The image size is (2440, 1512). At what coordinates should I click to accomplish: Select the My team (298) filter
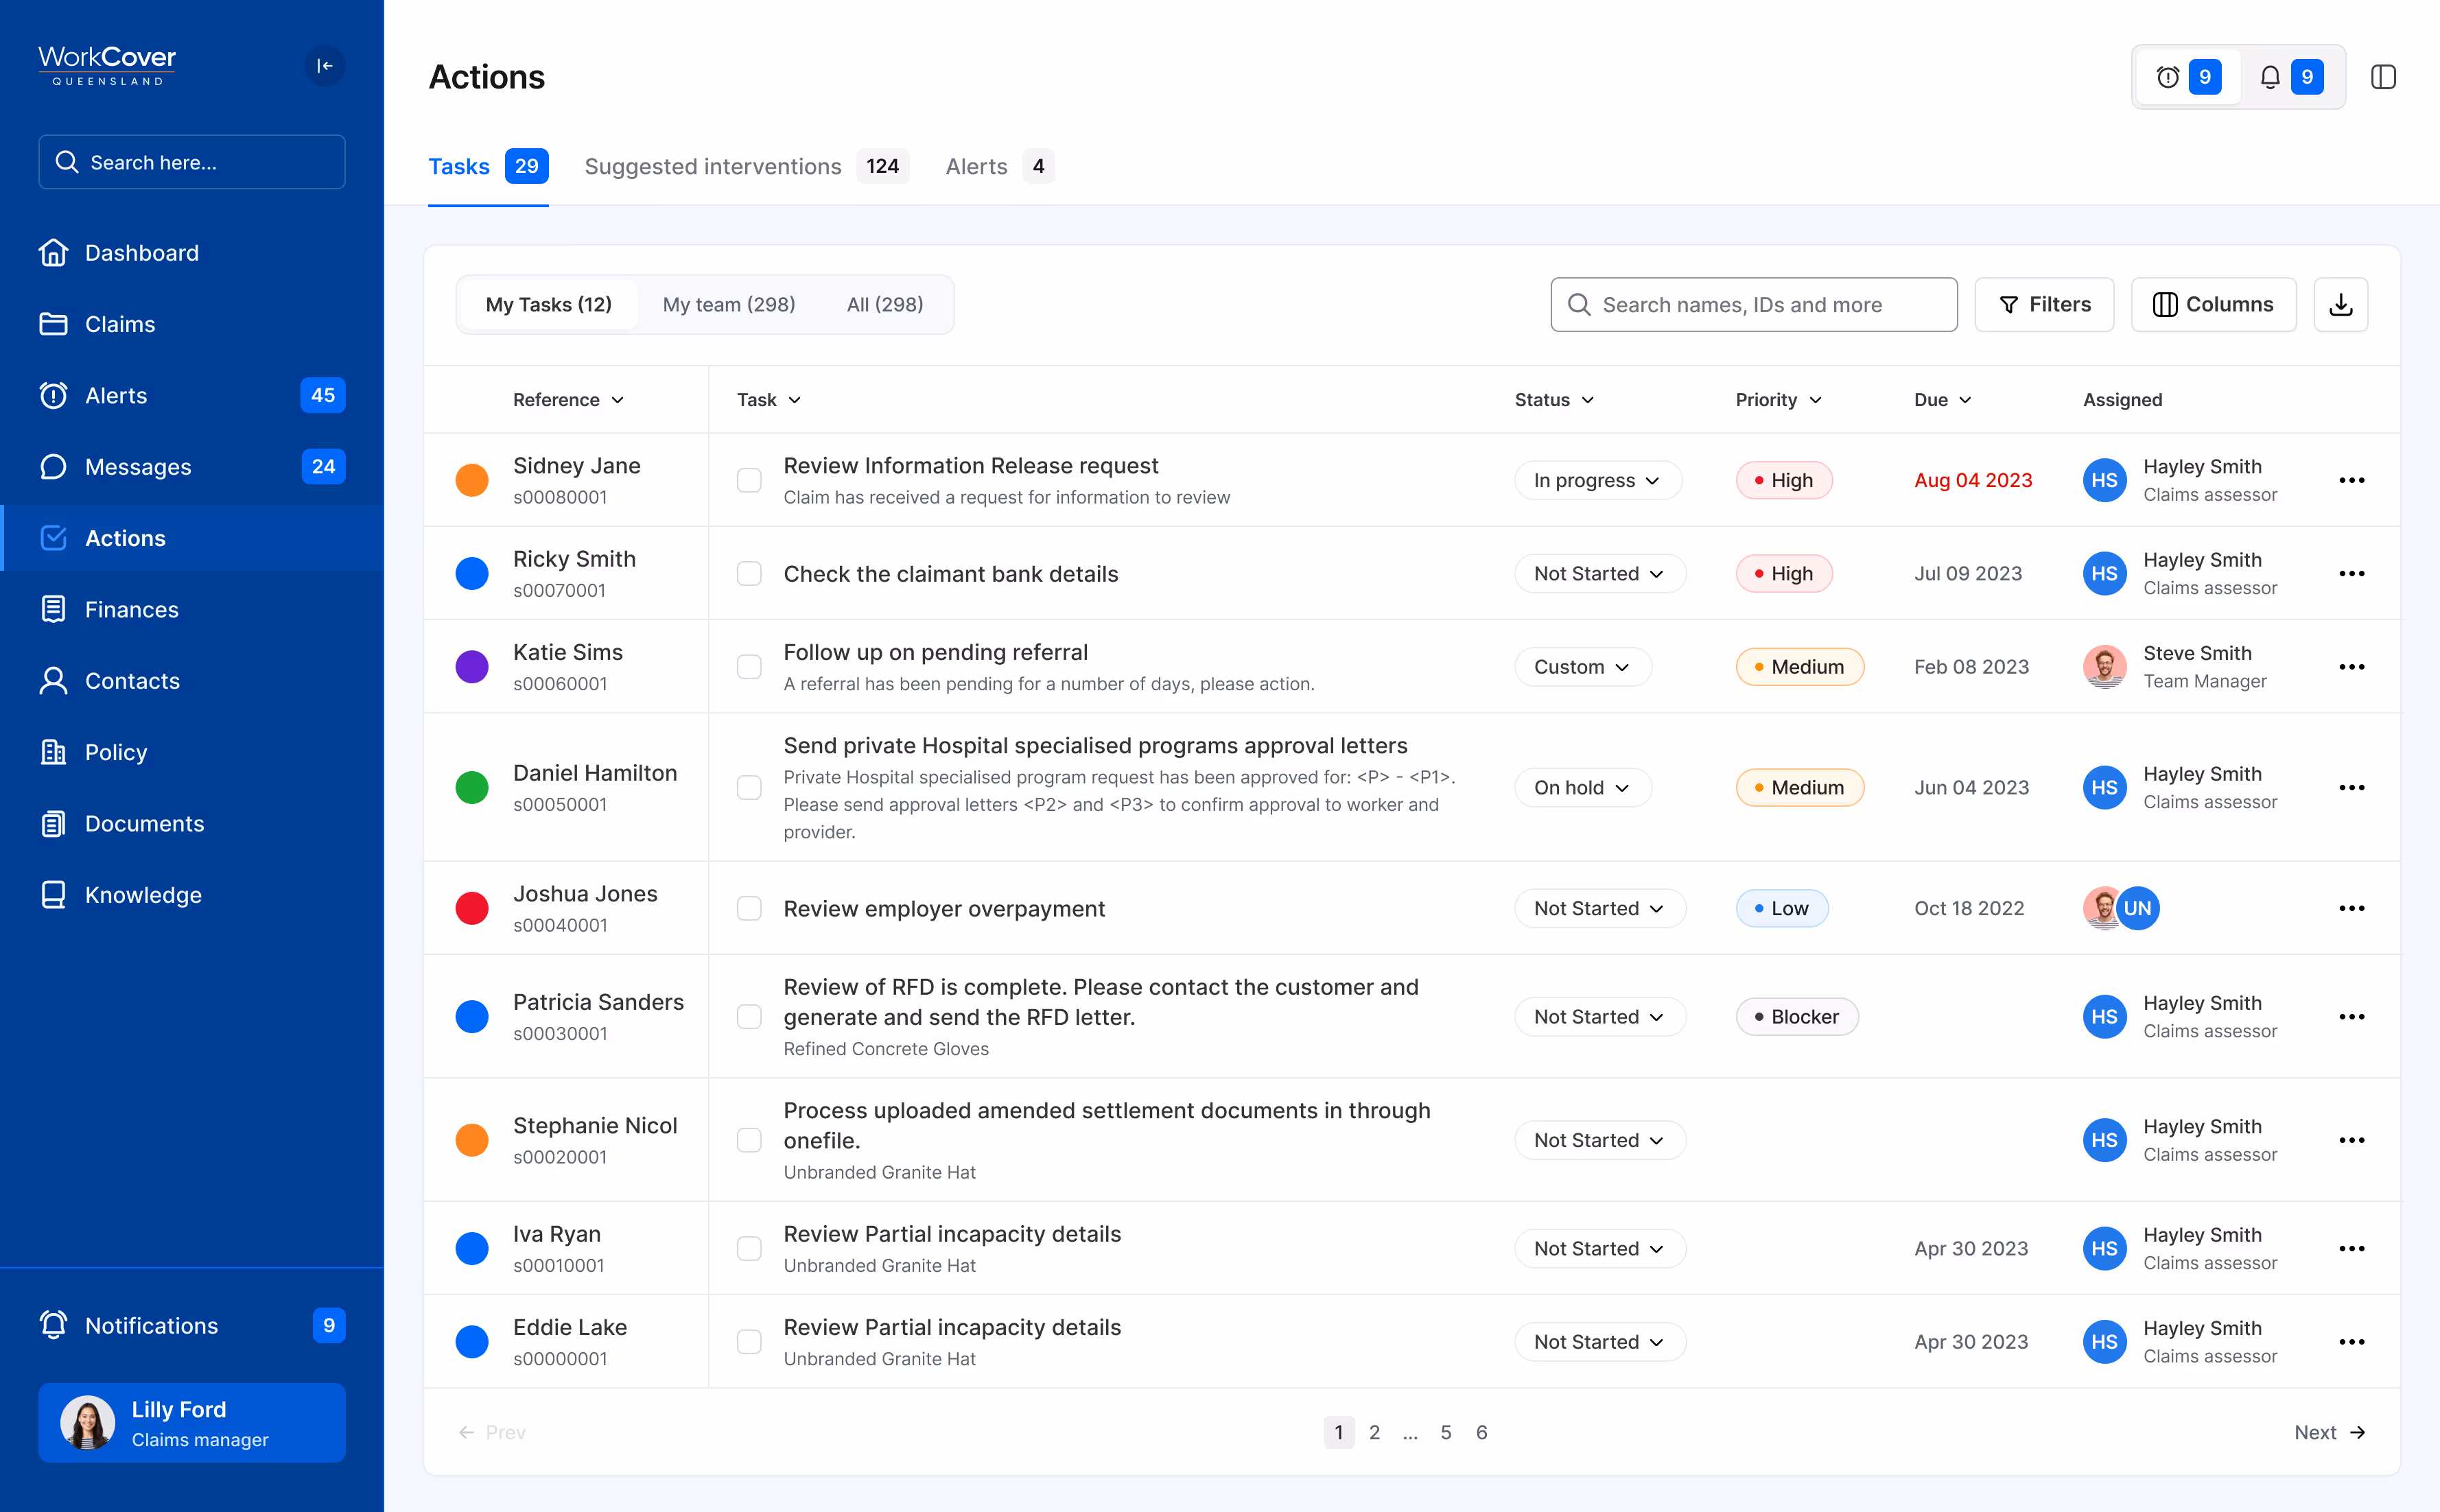(x=729, y=304)
